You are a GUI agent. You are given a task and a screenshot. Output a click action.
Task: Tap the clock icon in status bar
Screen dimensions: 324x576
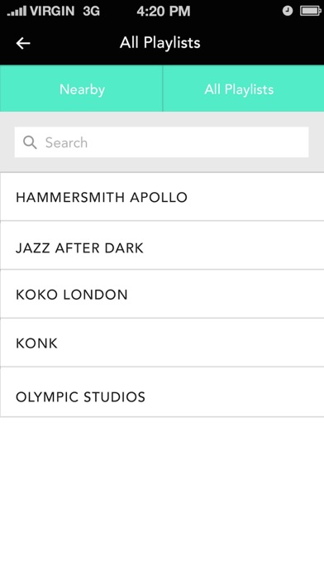[288, 11]
